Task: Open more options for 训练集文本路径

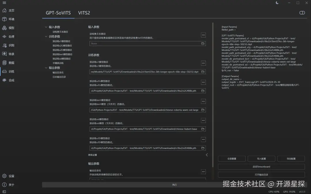Action: pos(203,35)
